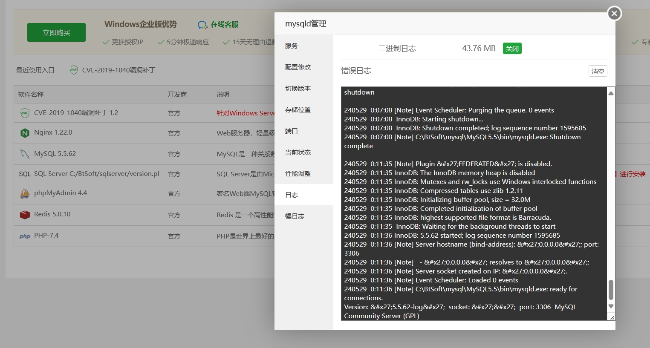Switch to the 切换版本 tab

[x=303, y=88]
